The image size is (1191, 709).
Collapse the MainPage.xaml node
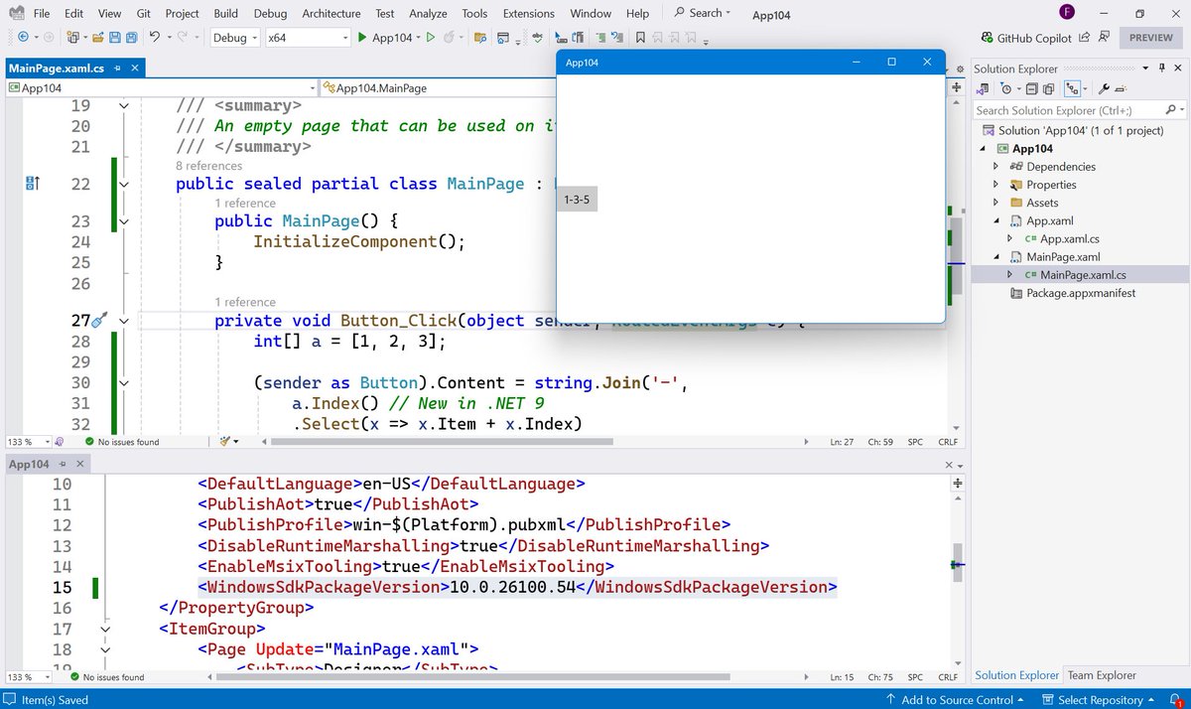click(x=996, y=257)
